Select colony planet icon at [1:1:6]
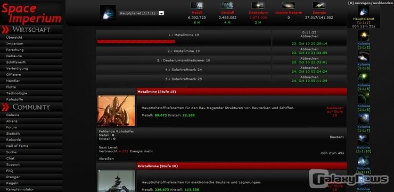The height and width of the screenshot is (192, 394). click(363, 98)
